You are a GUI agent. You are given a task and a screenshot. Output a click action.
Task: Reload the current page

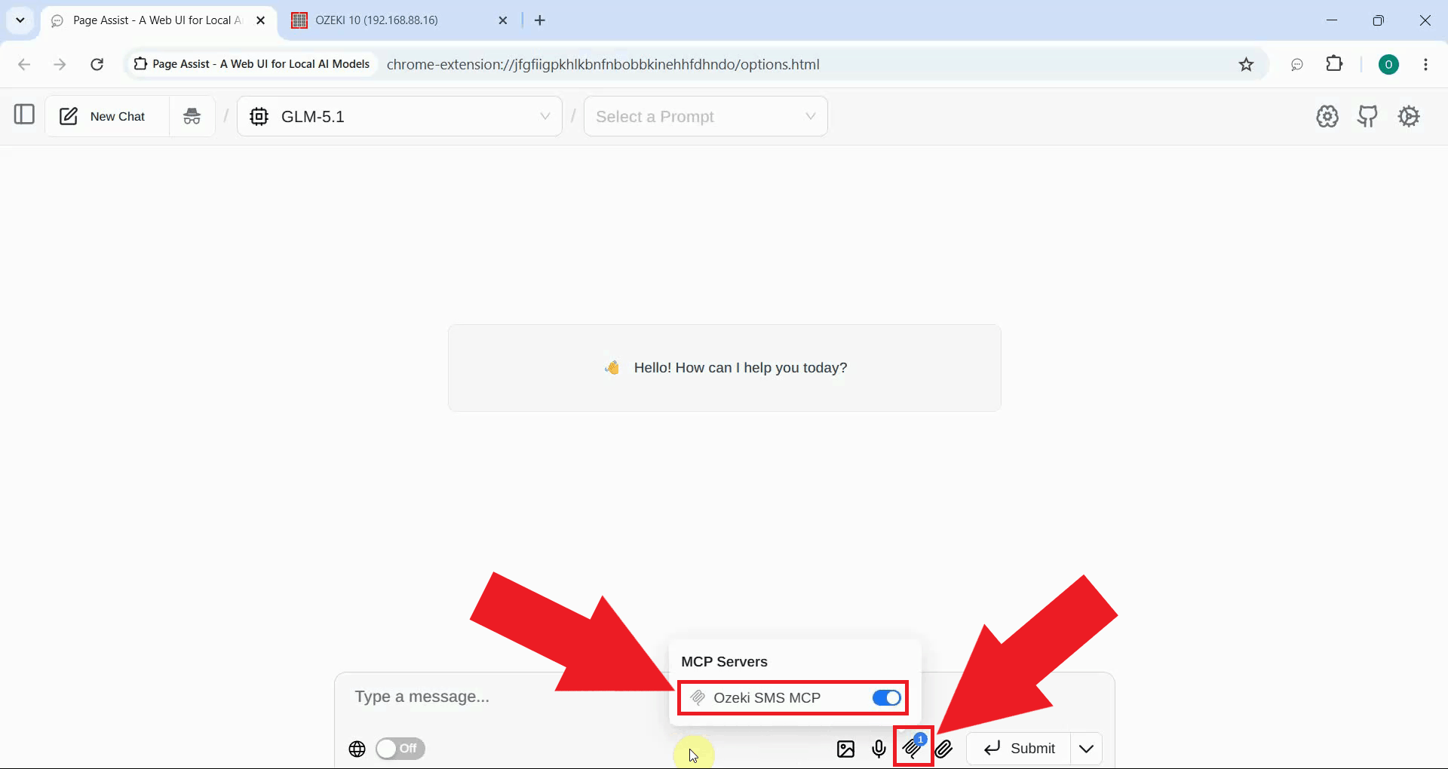pyautogui.click(x=97, y=64)
